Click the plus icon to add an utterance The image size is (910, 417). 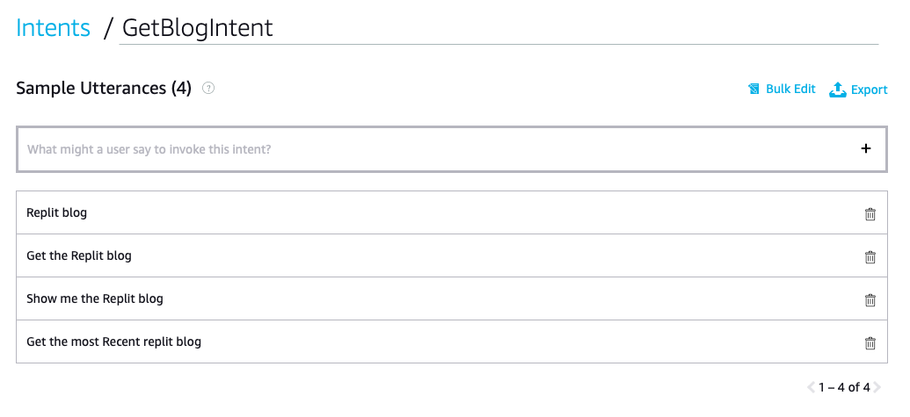pyautogui.click(x=866, y=149)
